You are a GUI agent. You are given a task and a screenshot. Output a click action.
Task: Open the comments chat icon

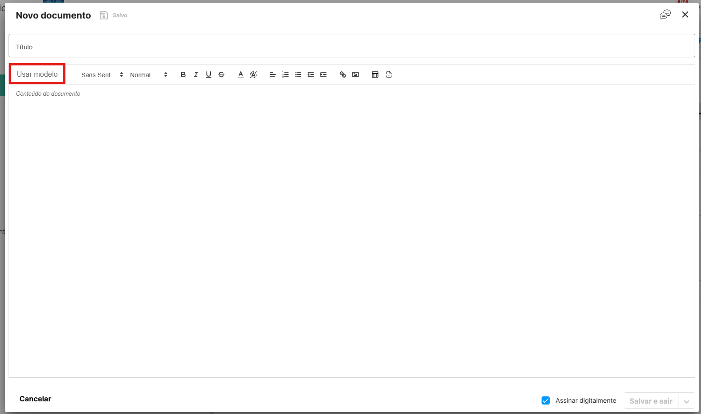[x=665, y=15]
